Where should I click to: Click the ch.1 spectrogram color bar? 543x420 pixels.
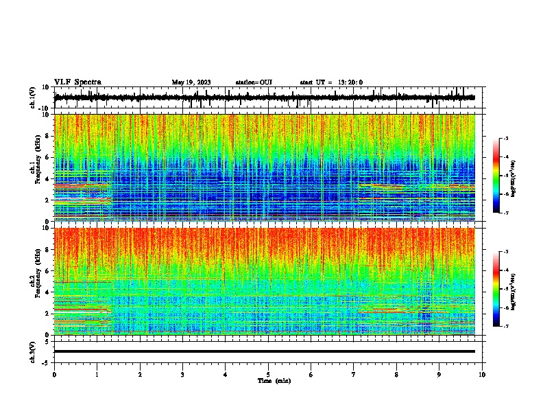(496, 176)
